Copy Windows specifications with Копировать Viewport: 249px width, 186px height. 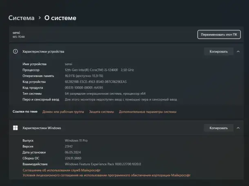coord(219,128)
